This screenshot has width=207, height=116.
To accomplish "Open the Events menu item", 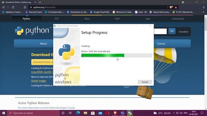I will tap(161, 44).
